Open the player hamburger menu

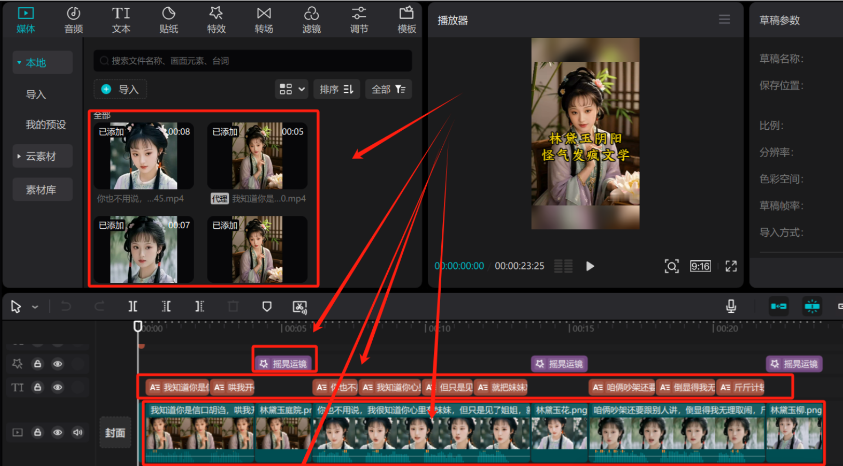724,20
